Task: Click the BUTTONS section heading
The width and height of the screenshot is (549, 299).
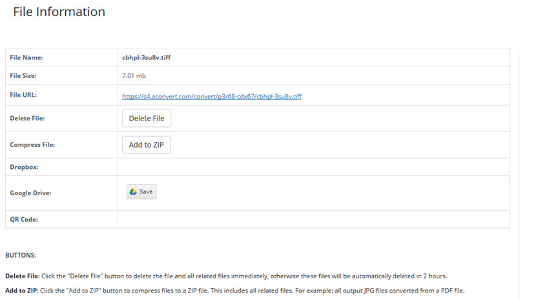Action: click(x=21, y=255)
